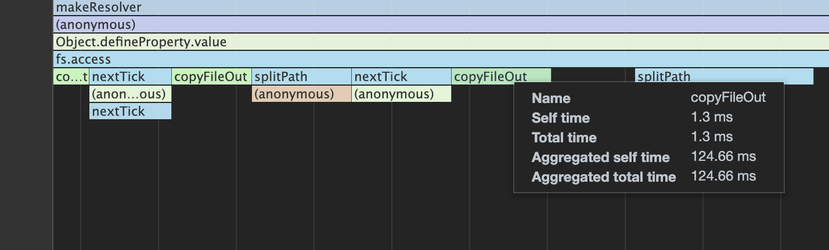Image resolution: width=829 pixels, height=250 pixels.
Task: Click the 'Name' label in the tooltip
Action: (551, 98)
